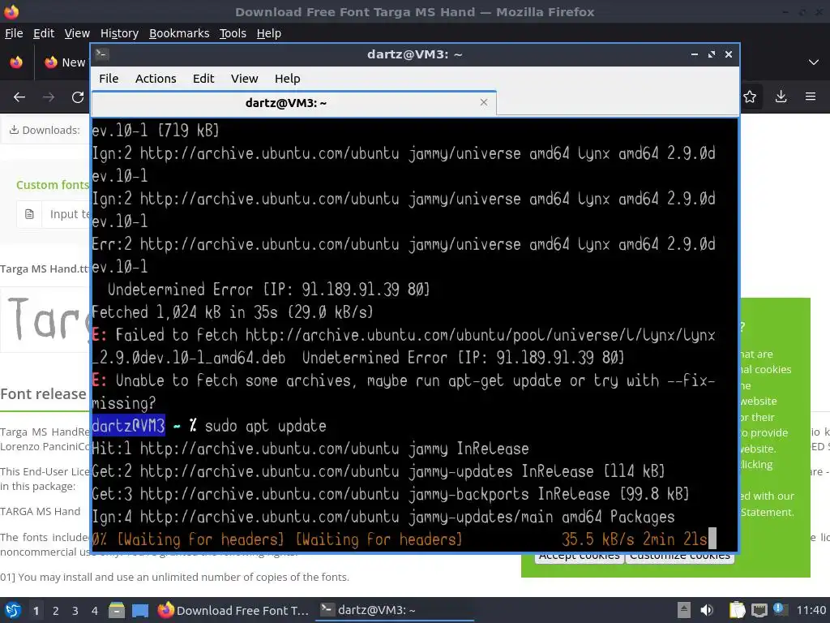Open terminal Actions menu
Viewport: 830px width, 623px height.
pos(156,79)
